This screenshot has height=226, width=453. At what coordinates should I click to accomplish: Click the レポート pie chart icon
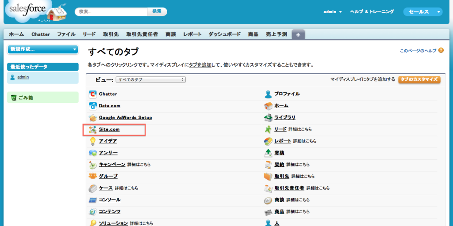click(268, 141)
